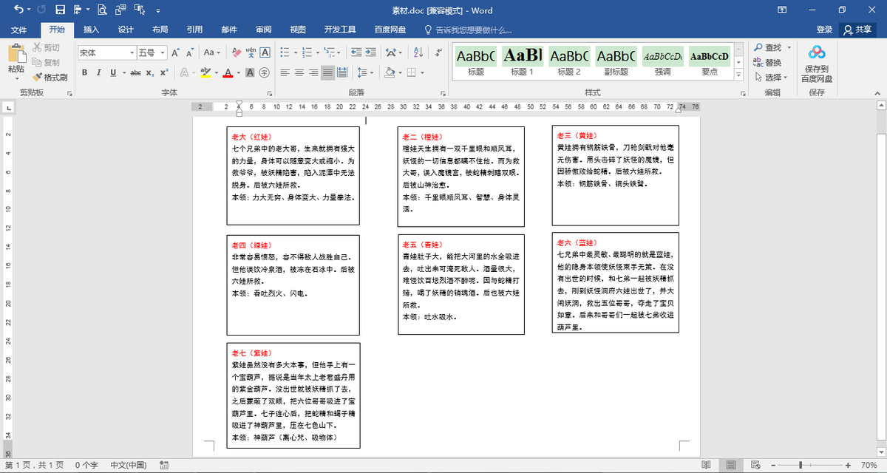Image resolution: width=887 pixels, height=473 pixels.
Task: Open the Change Case (Aa) dropdown
Action: [211, 52]
